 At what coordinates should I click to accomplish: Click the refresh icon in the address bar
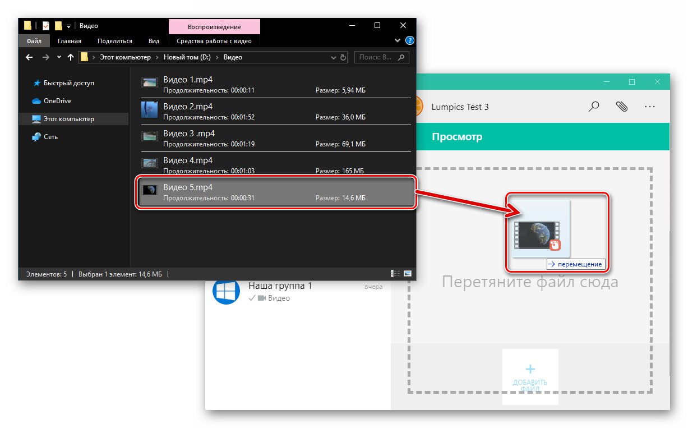click(344, 57)
